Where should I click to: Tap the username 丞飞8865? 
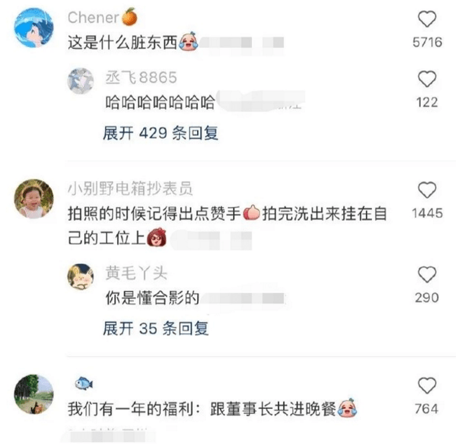[141, 77]
